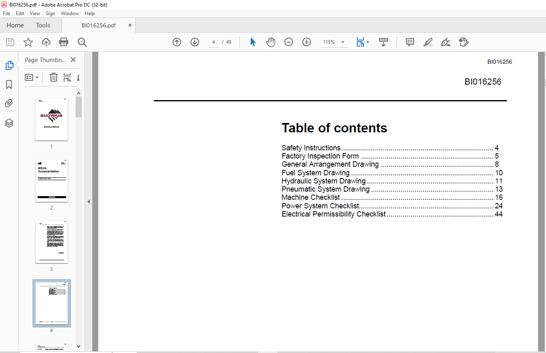Click thumbnails panel scroll down arrow
The image size is (546, 353).
click(x=79, y=346)
